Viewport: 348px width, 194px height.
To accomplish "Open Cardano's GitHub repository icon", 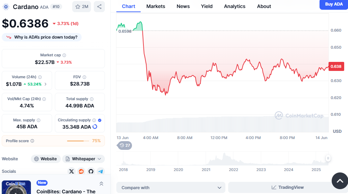I will 91,171.
